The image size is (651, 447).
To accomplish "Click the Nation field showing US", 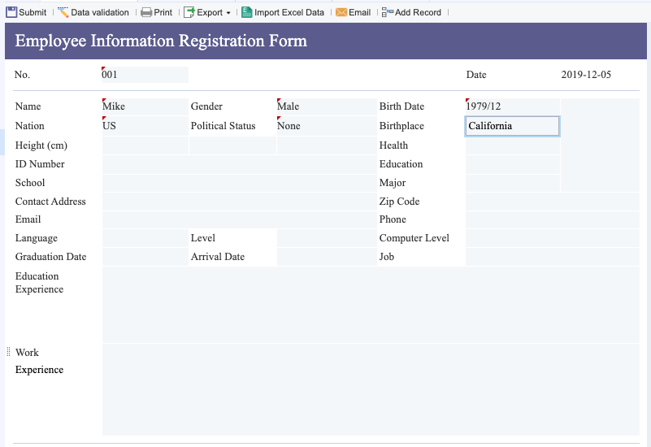I will 145,126.
